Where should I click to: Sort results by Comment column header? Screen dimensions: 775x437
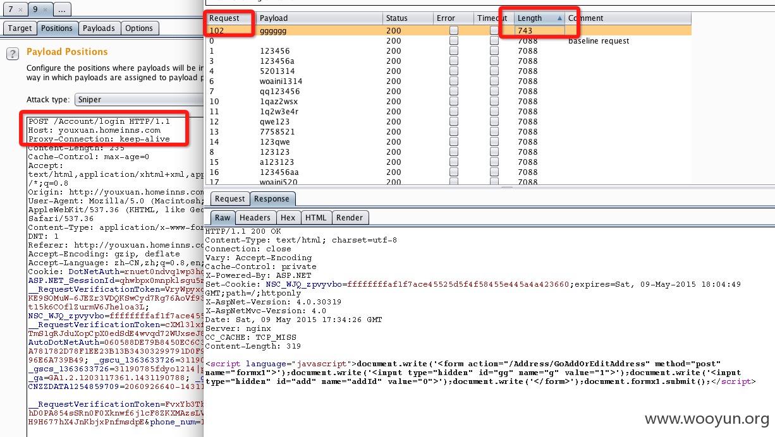(628, 18)
